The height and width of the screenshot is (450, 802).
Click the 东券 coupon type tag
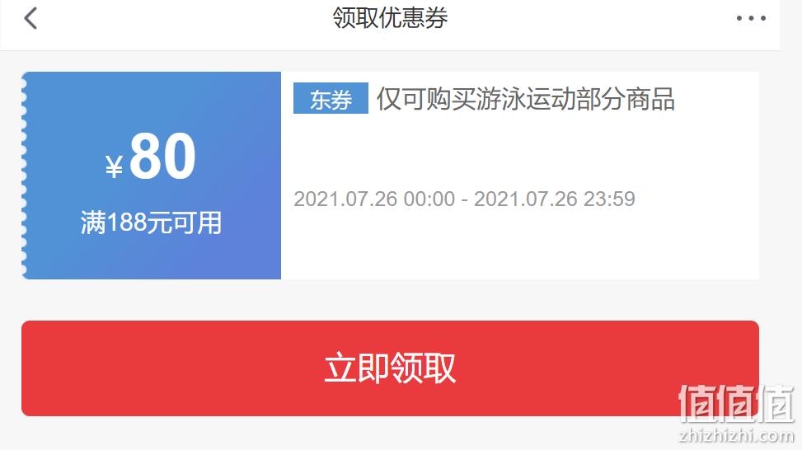(x=331, y=98)
